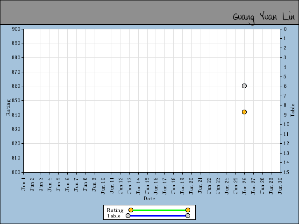Click the 840 rating axis value
This screenshot has width=299, height=224.
coord(16,115)
